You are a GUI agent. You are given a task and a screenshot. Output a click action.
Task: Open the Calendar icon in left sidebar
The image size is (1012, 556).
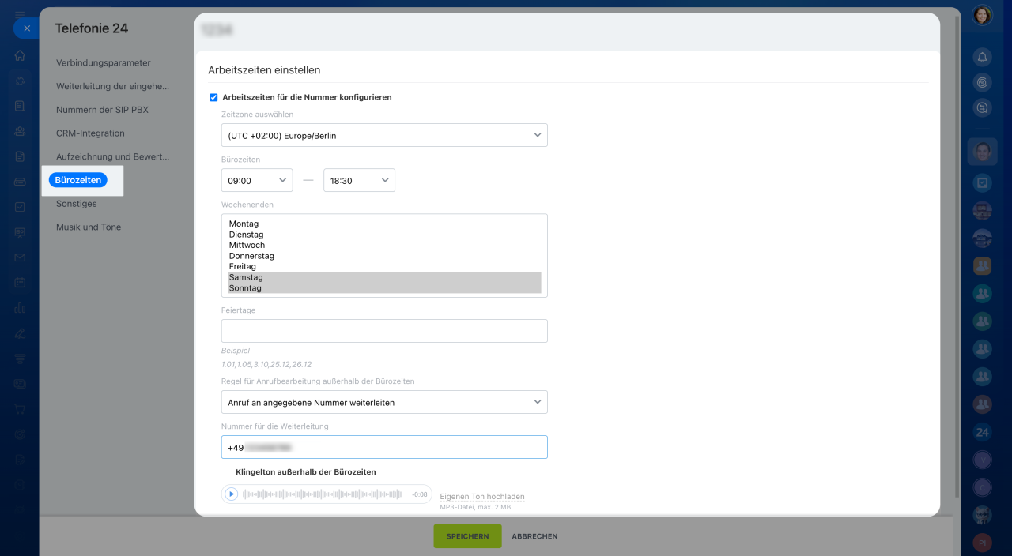21,283
